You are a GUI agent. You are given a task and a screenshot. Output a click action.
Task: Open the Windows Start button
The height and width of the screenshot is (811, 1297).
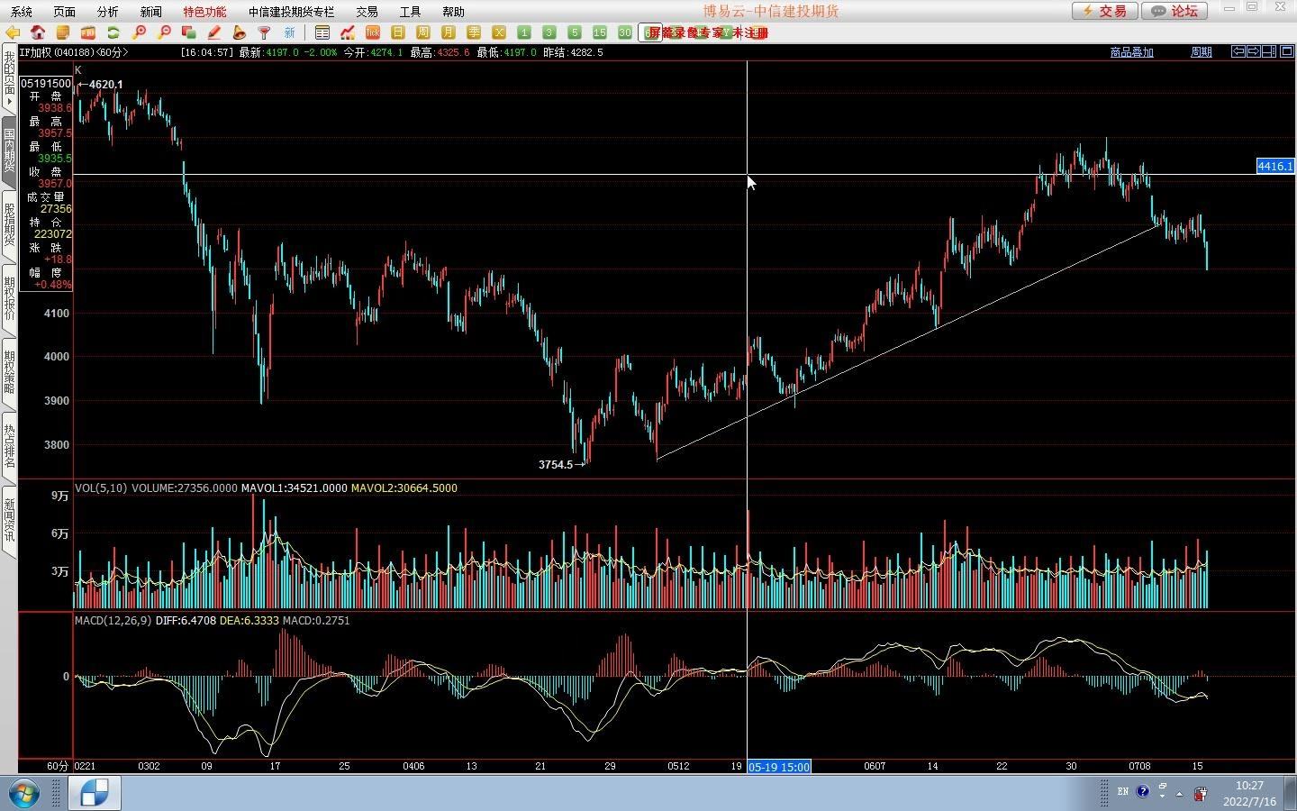tap(24, 794)
